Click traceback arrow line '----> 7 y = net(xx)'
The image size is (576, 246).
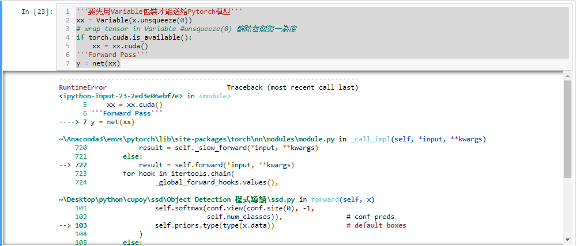coord(97,122)
